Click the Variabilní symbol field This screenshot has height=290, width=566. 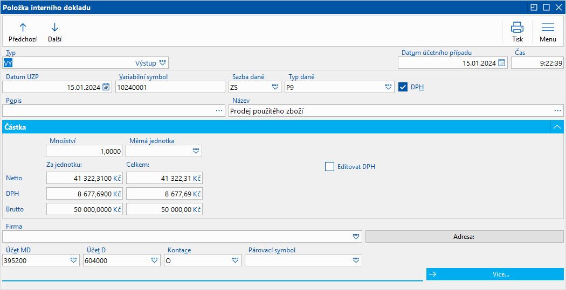coord(170,87)
